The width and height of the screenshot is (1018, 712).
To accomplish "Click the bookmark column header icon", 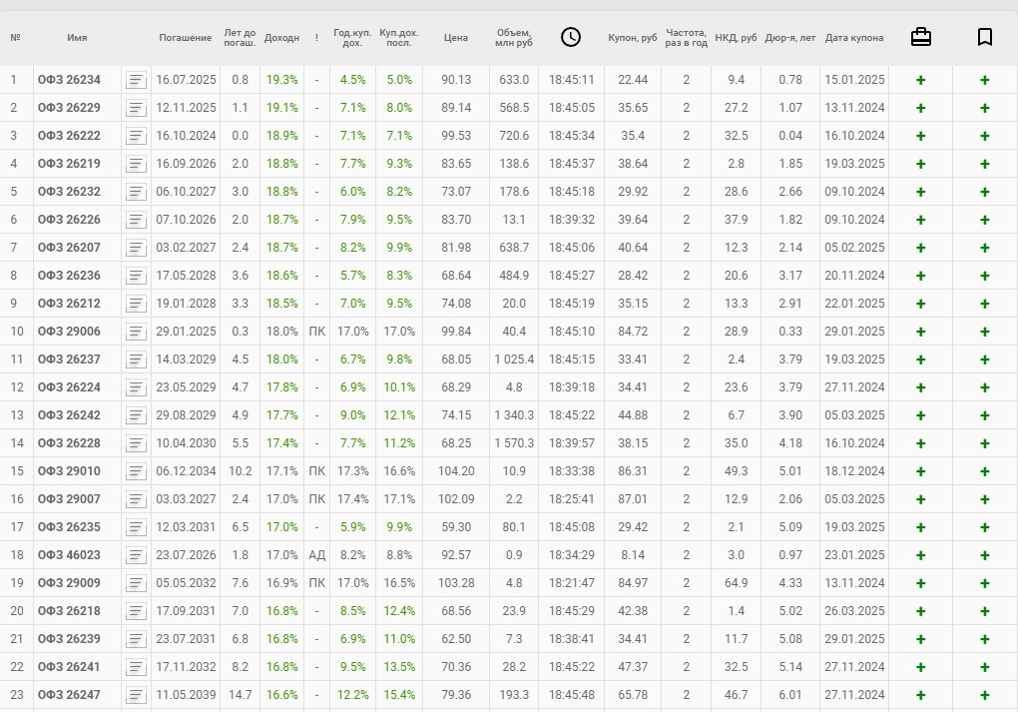I will click(x=985, y=37).
